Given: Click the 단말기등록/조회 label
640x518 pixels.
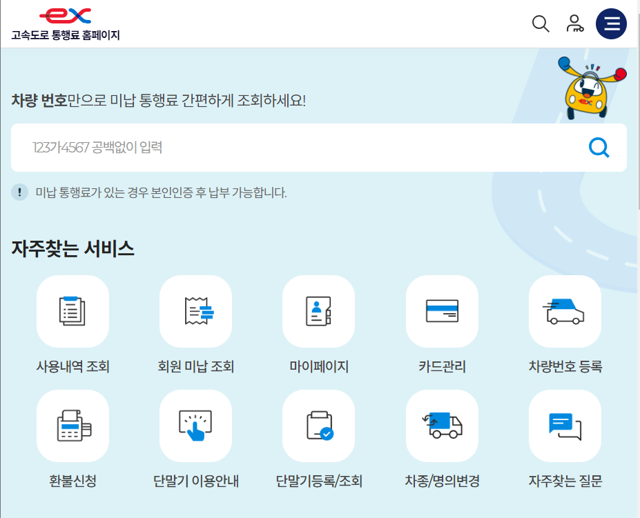Looking at the screenshot, I should (319, 481).
